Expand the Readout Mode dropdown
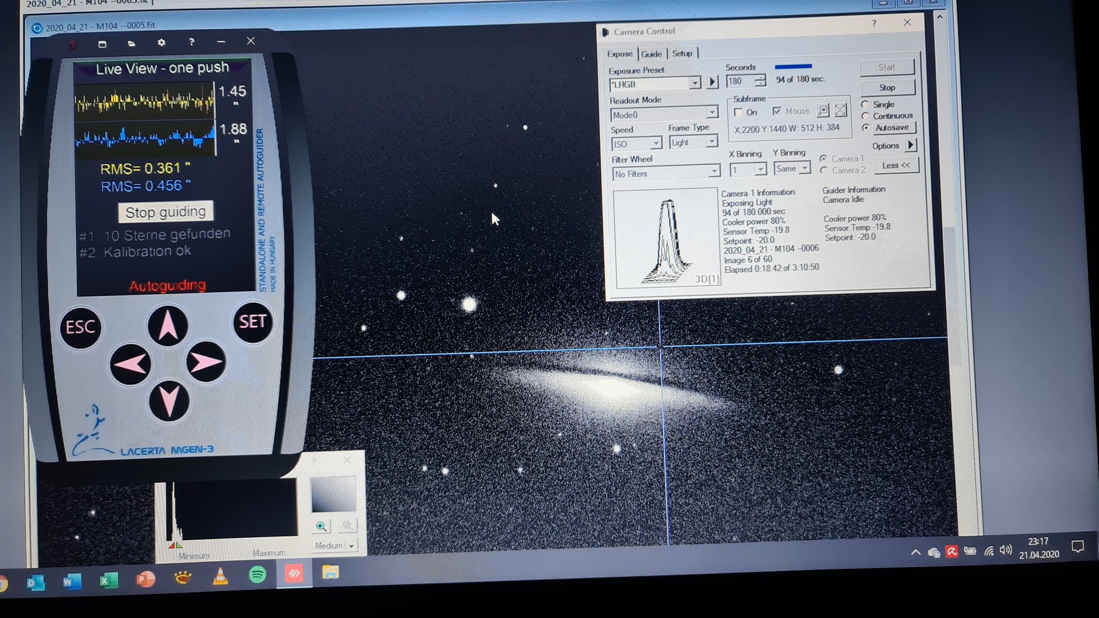The image size is (1099, 618). coord(711,113)
